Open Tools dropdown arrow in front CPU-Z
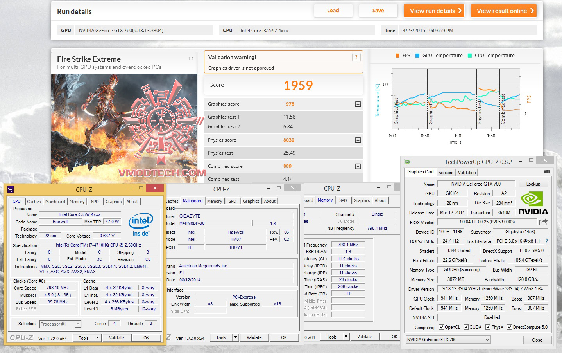Screen dimensions: 562x353 click(98, 338)
